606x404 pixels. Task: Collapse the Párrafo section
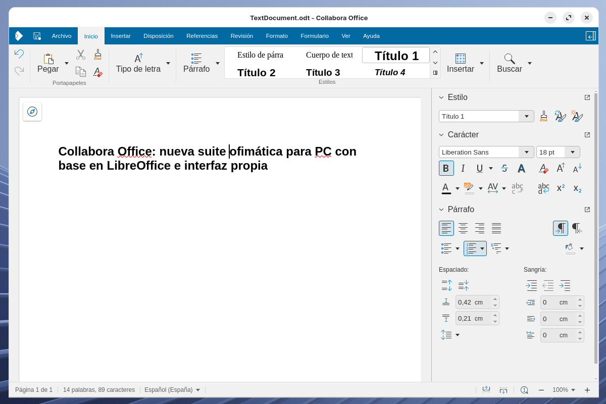(x=441, y=209)
